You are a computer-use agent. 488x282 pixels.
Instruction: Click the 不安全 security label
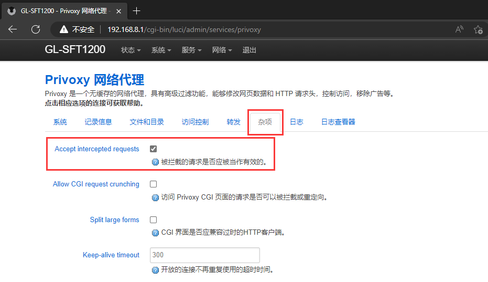point(83,29)
